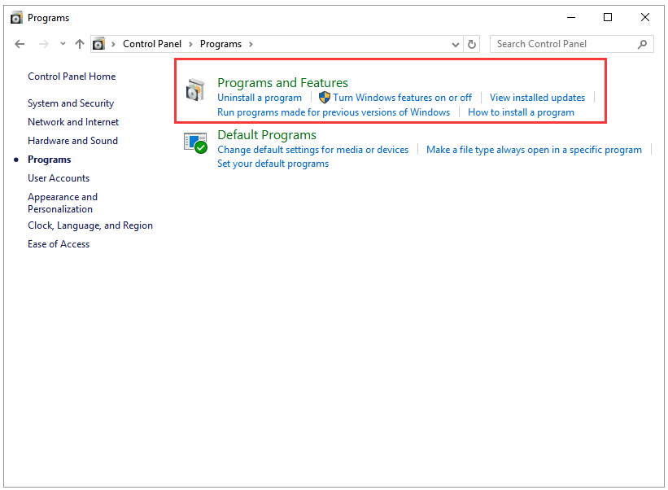Go up one level with the Up arrow
The width and height of the screenshot is (668, 490).
point(80,44)
